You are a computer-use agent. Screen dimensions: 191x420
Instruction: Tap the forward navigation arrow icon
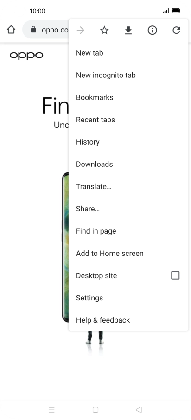[80, 31]
